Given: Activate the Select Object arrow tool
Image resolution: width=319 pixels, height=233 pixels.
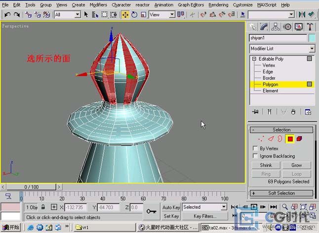Looking at the screenshot, I should coord(86,15).
